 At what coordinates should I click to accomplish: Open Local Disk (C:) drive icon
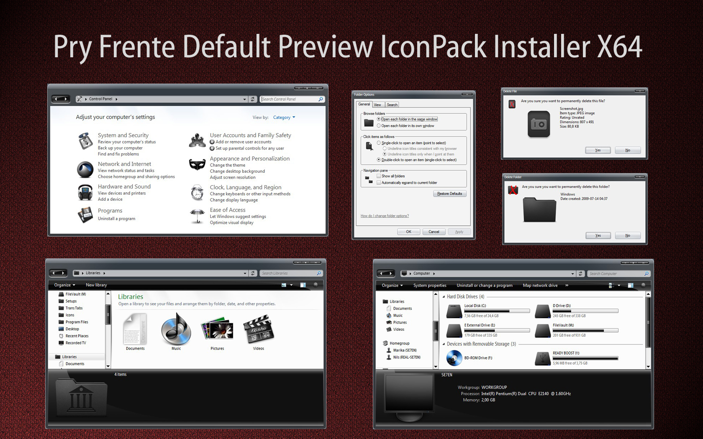454,311
